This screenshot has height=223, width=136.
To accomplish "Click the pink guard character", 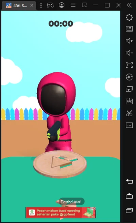I will [x=56, y=112].
